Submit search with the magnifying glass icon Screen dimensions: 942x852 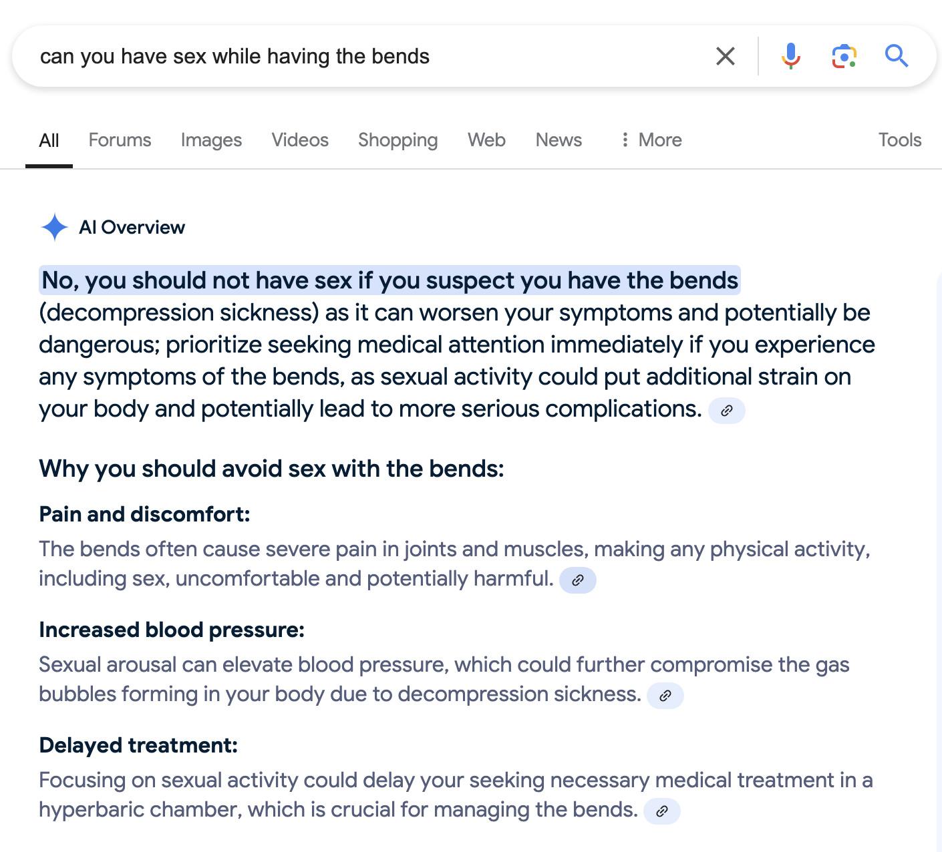pos(896,56)
